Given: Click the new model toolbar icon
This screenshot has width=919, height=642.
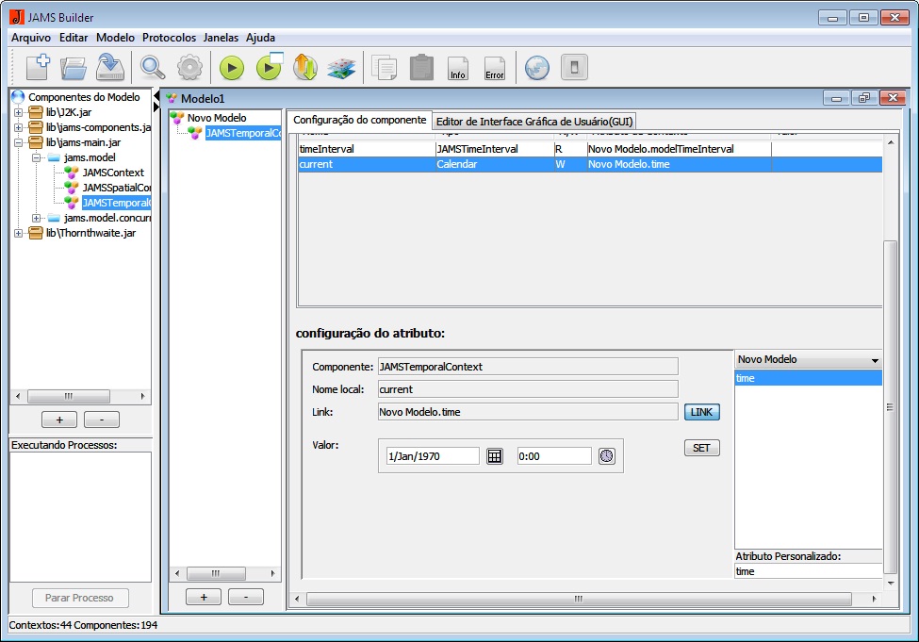Looking at the screenshot, I should [37, 67].
